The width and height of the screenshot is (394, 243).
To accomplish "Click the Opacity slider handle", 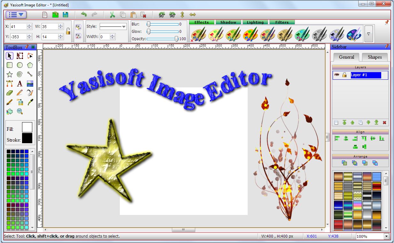I will (176, 39).
